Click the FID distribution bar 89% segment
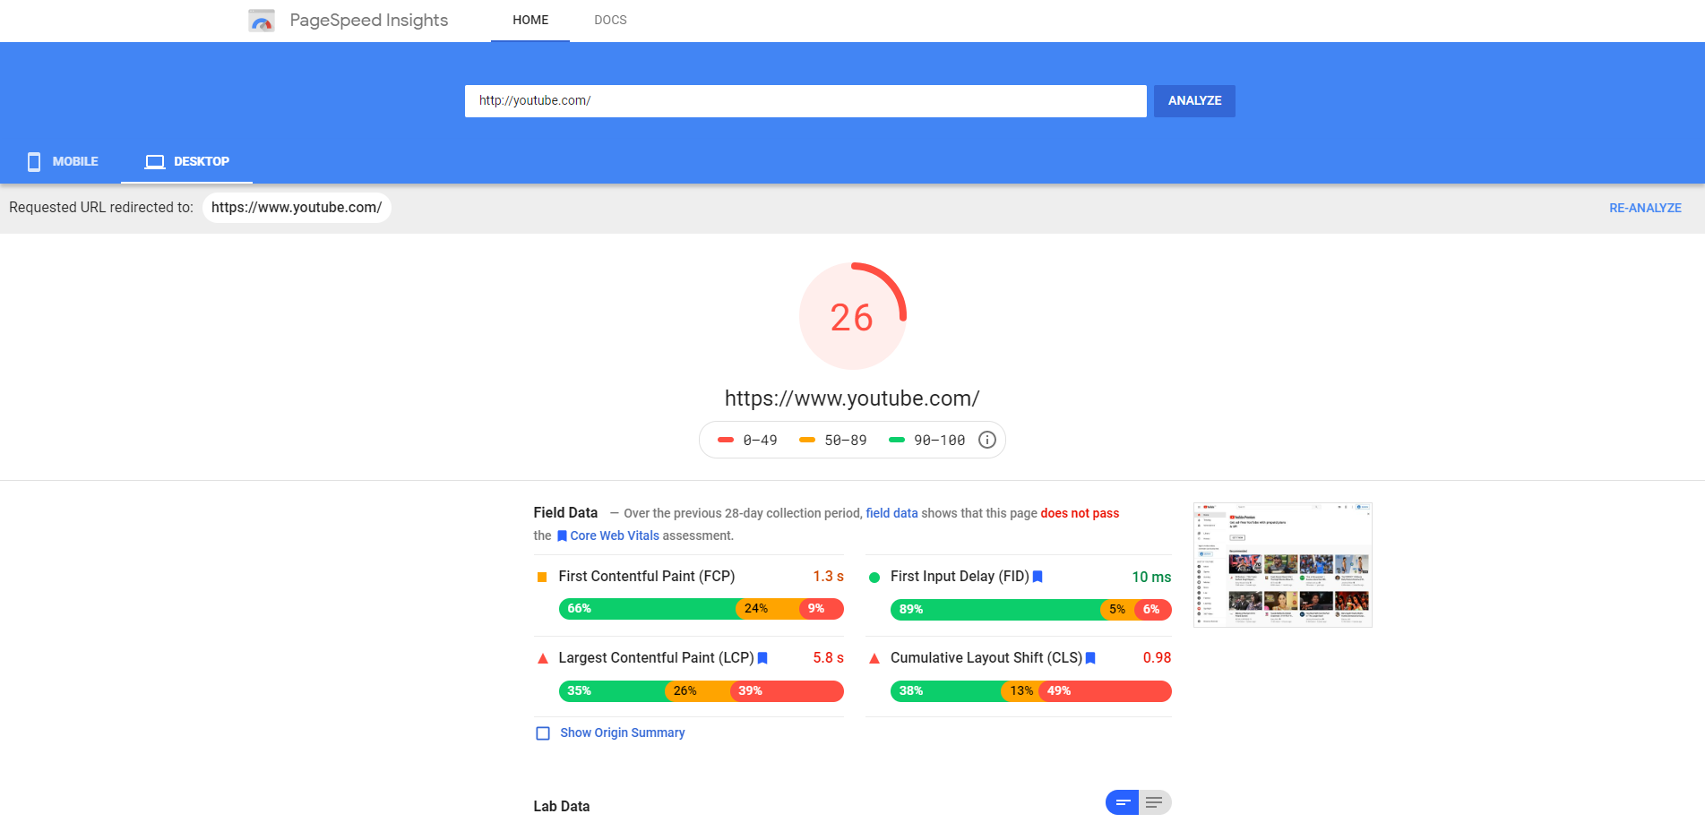 point(995,609)
